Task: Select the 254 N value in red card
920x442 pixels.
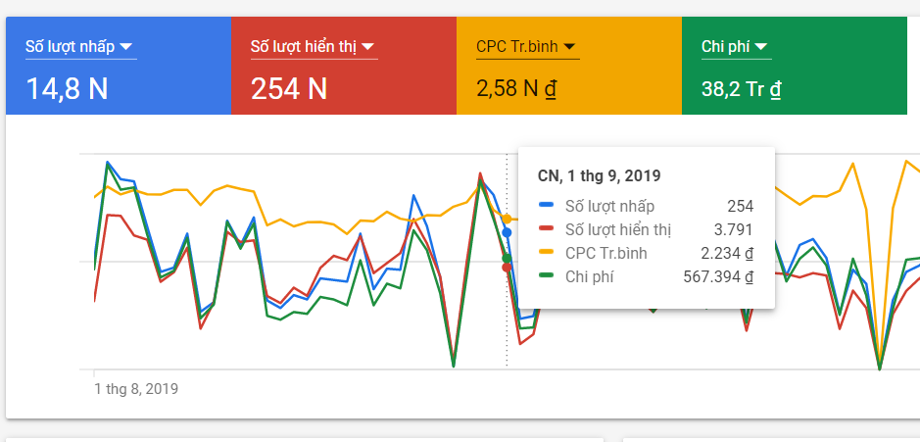Action: [288, 89]
